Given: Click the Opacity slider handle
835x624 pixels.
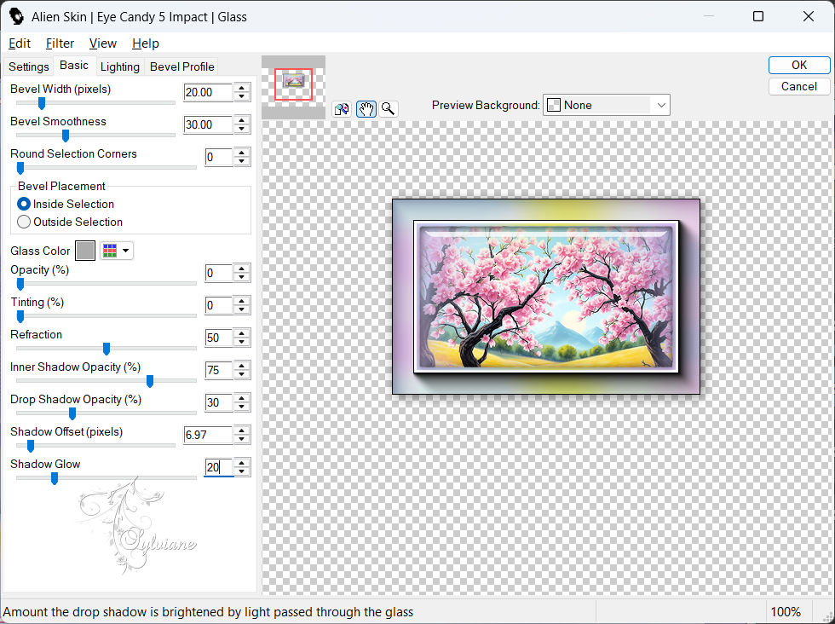Looking at the screenshot, I should [20, 284].
